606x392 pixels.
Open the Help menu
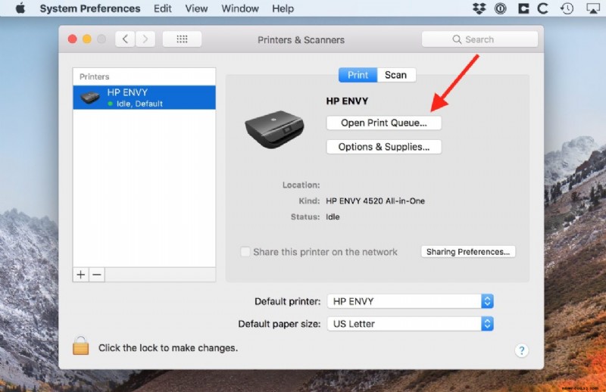283,8
